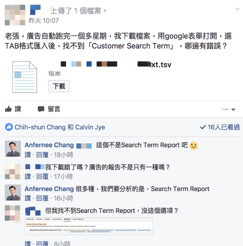
Task: Click the comment speech bubble icon
Action: coord(41,109)
